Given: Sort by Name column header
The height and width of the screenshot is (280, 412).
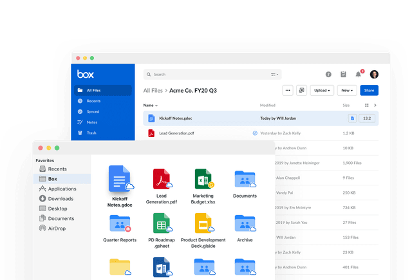Looking at the screenshot, I should coord(150,106).
